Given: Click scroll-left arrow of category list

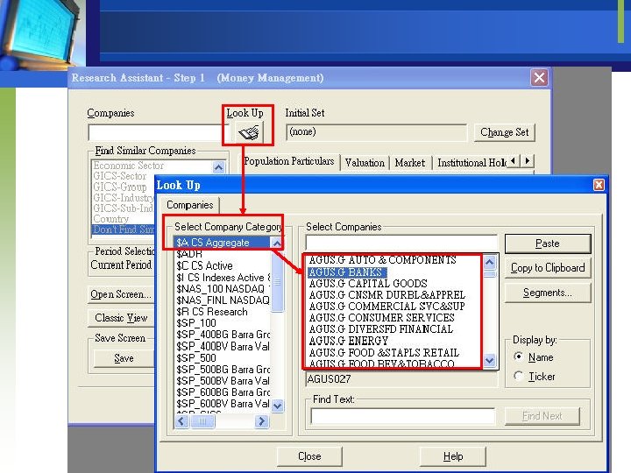Looking at the screenshot, I should click(181, 421).
